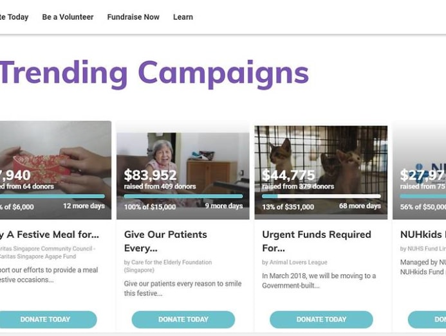Visit Caritas Singapore Agape Fund link
446x336 pixels.
[39, 256]
